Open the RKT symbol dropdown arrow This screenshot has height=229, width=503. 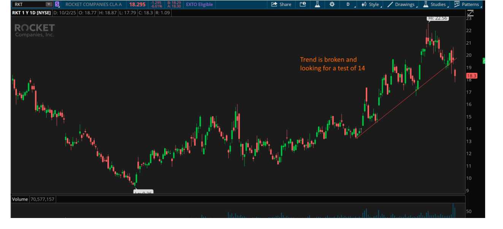tap(49, 5)
